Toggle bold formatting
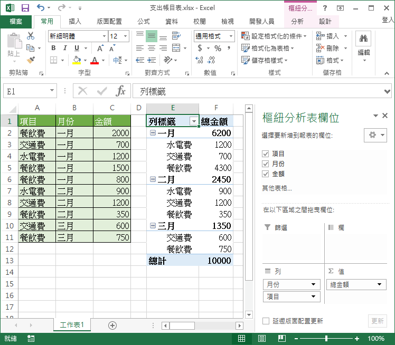This screenshot has width=395, height=345. pos(53,48)
